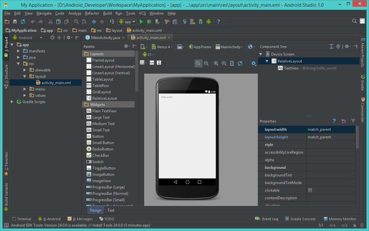Open the preview settings gear icon
This screenshot has height=231, width=369.
coord(253,63)
